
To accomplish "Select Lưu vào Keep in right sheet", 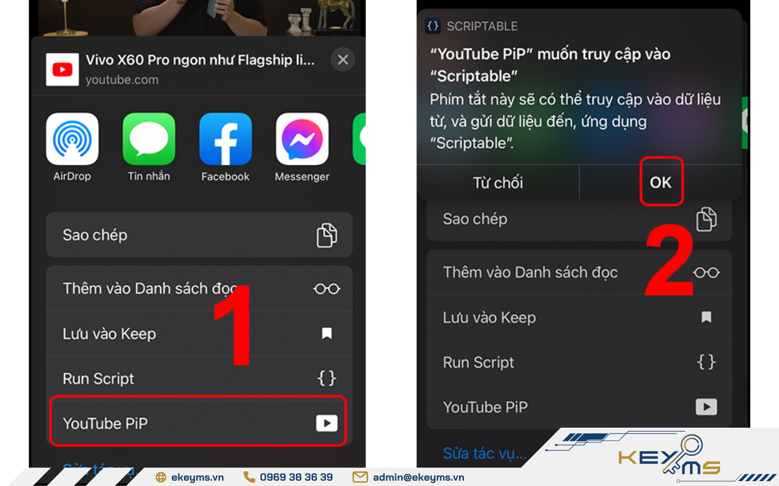I will (579, 317).
